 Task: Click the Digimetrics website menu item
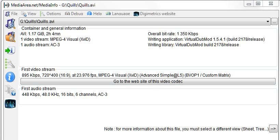coord(155,14)
